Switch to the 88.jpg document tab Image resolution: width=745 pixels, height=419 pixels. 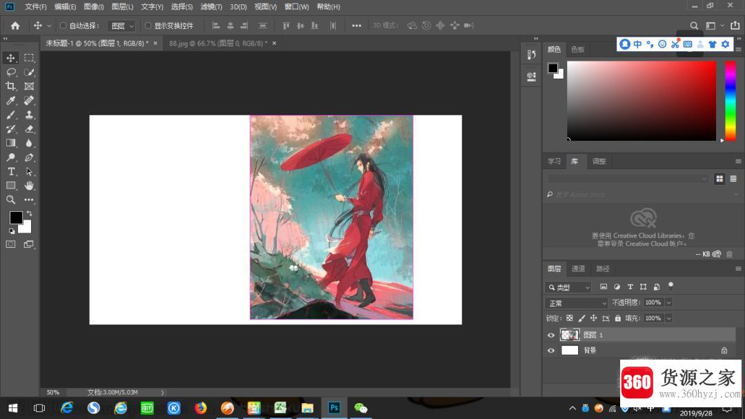[218, 43]
